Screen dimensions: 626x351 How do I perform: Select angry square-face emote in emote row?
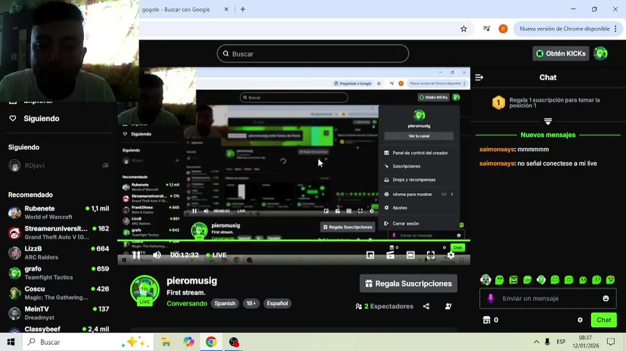tap(513, 280)
